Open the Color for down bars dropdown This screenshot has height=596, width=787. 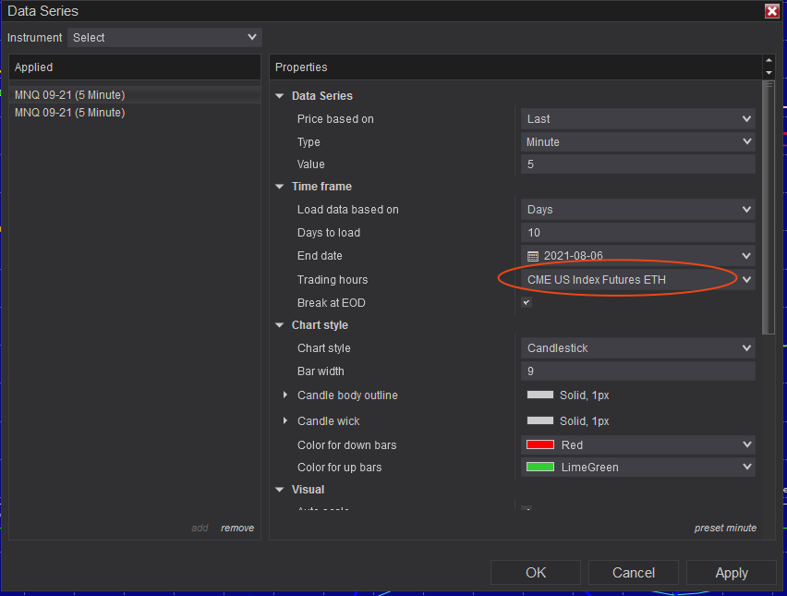(x=638, y=444)
